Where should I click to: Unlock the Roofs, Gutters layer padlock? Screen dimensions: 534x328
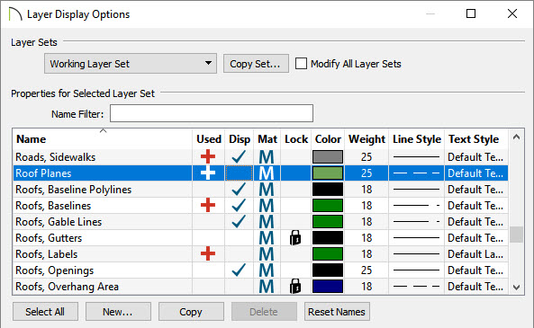[x=295, y=237]
